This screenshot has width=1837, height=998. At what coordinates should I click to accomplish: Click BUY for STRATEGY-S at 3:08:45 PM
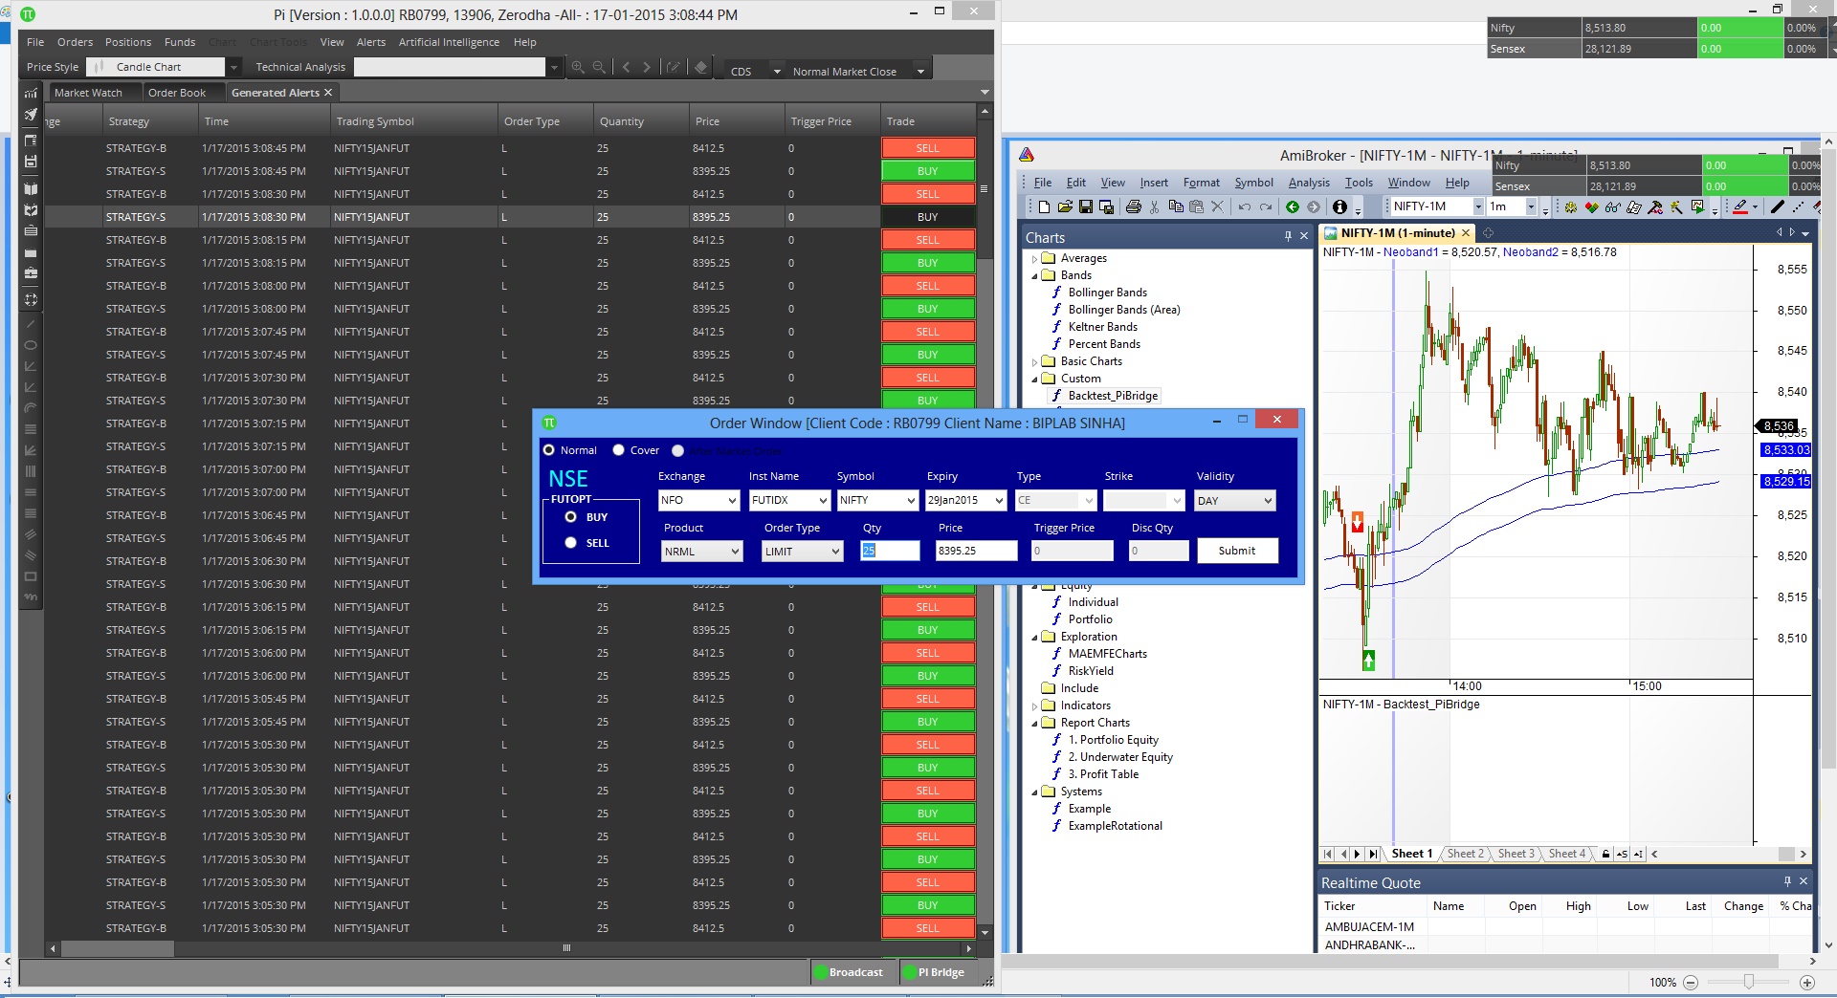pyautogui.click(x=928, y=171)
